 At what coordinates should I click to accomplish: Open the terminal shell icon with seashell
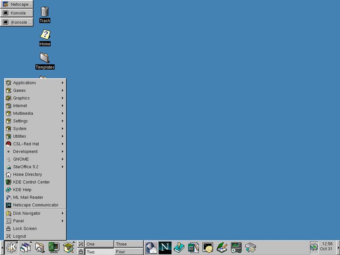(x=208, y=248)
